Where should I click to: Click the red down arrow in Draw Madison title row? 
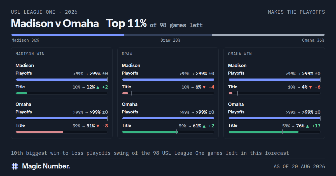[x=204, y=87]
